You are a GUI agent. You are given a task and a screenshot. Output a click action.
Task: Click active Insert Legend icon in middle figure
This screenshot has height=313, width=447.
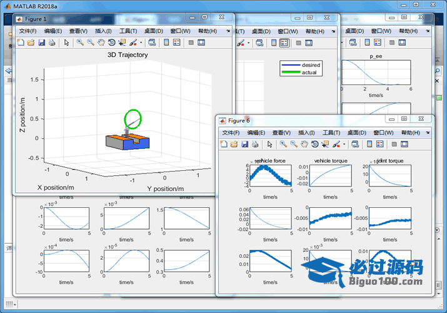click(284, 43)
